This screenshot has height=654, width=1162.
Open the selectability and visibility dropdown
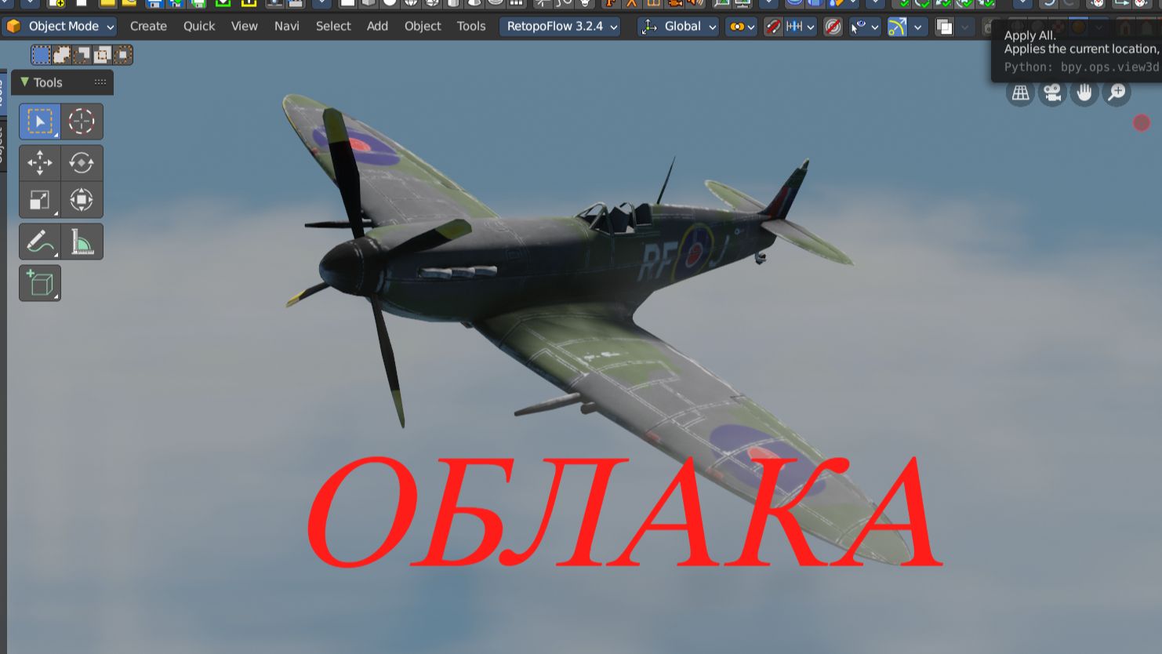coord(865,27)
